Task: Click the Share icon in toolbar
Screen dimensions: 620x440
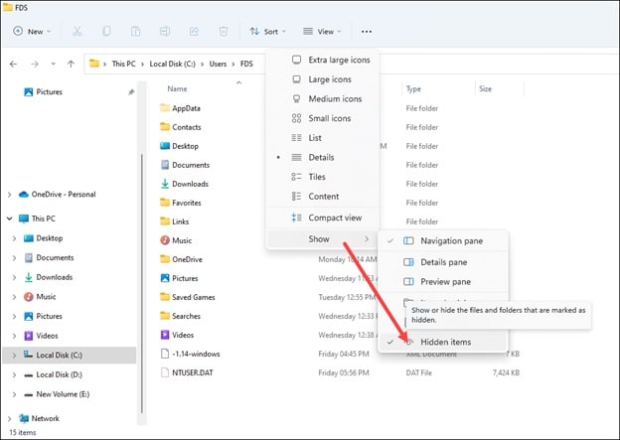Action: (x=195, y=31)
